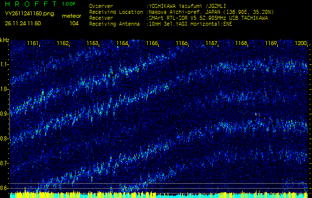
Task: Click the yellow meteor label
Action: tap(71, 16)
